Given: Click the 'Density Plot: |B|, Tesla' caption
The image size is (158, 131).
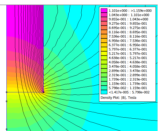Looking at the screenshot, I should [x=118, y=98].
